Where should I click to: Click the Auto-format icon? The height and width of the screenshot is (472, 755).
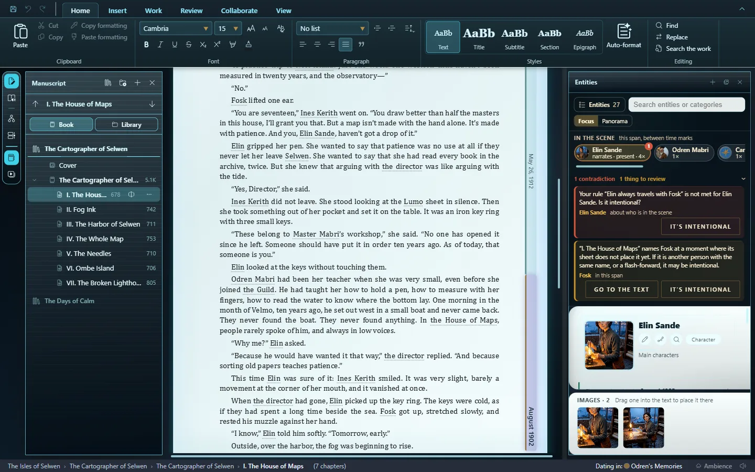pyautogui.click(x=623, y=31)
